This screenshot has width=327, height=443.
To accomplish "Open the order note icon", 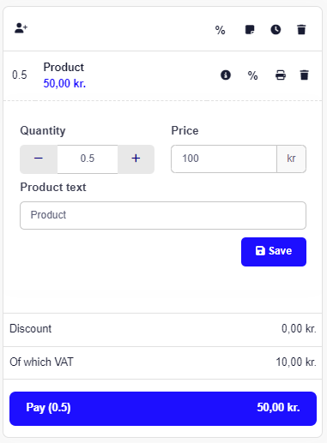I will pos(250,30).
